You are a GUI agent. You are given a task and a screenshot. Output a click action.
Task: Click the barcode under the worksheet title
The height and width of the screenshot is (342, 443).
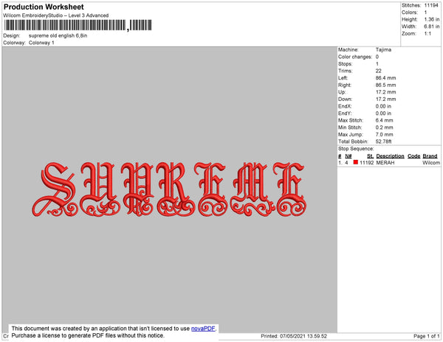click(x=78, y=25)
